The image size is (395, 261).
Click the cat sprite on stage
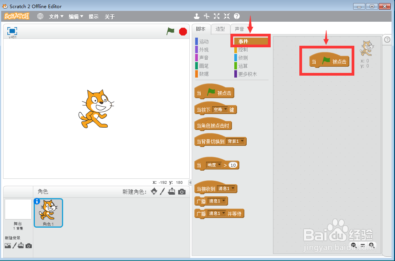click(x=96, y=109)
